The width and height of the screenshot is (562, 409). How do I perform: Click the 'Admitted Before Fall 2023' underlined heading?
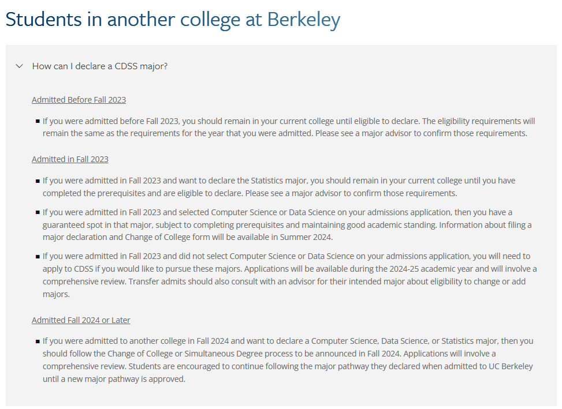point(79,100)
